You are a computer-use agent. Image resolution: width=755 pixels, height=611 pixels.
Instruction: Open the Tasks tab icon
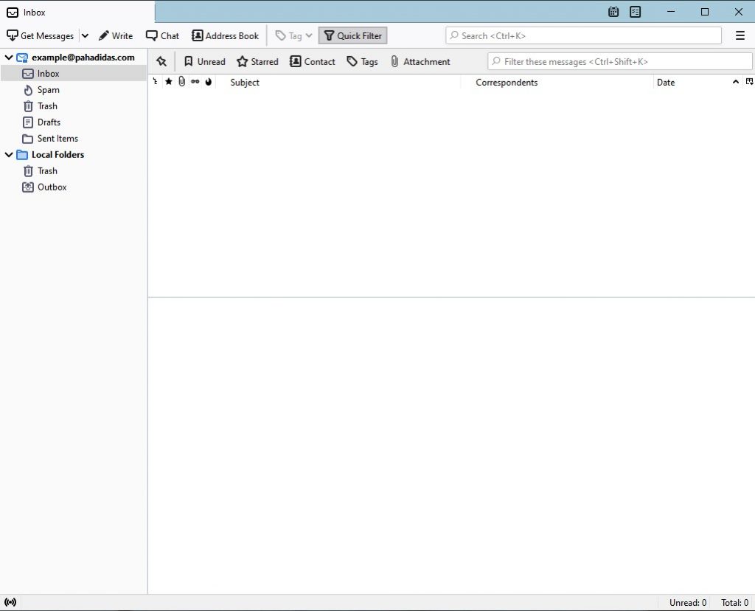click(x=636, y=12)
